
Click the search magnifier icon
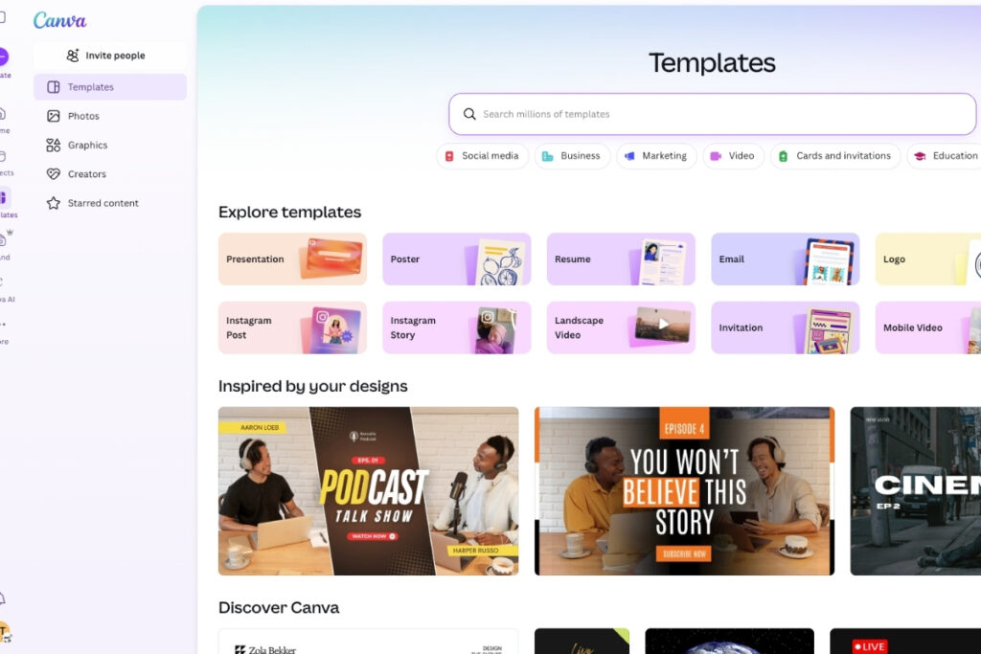(x=469, y=114)
